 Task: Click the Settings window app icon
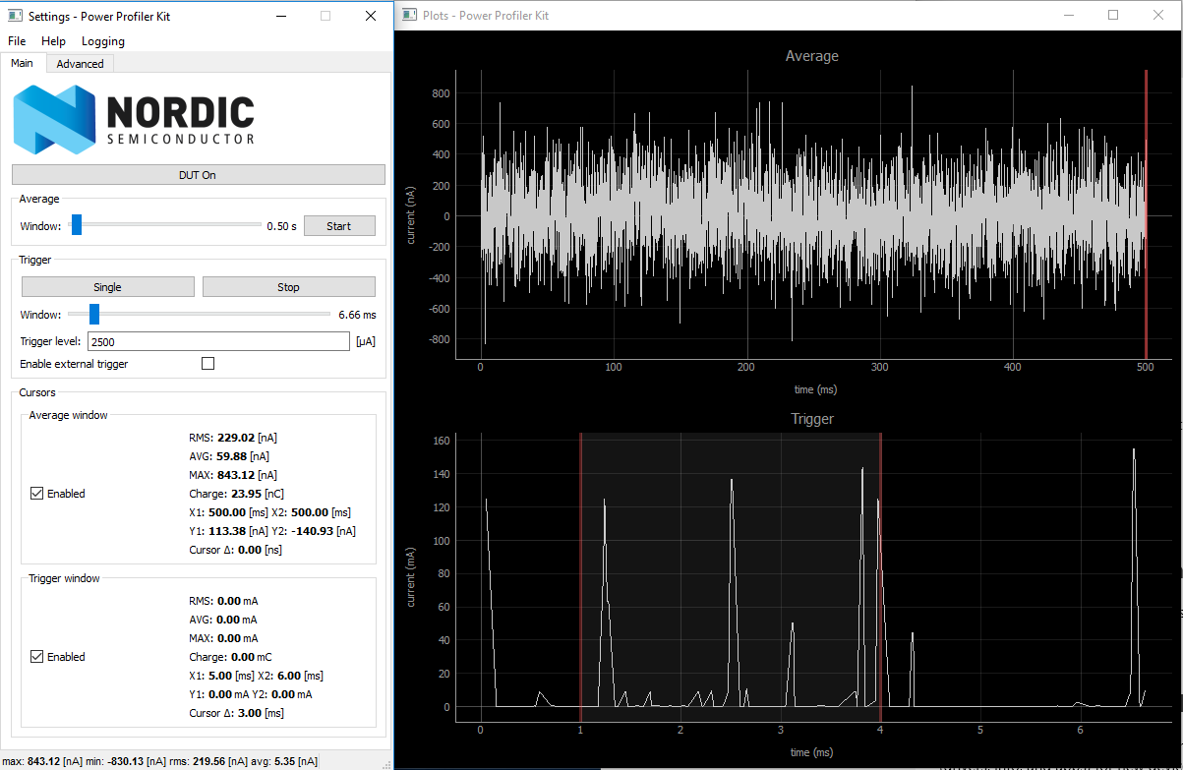click(15, 16)
